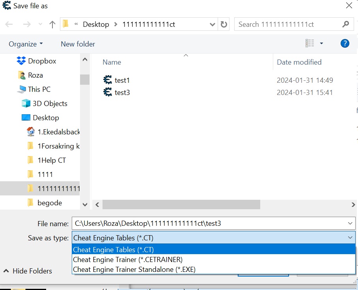Change the view layout icon

pyautogui.click(x=310, y=44)
